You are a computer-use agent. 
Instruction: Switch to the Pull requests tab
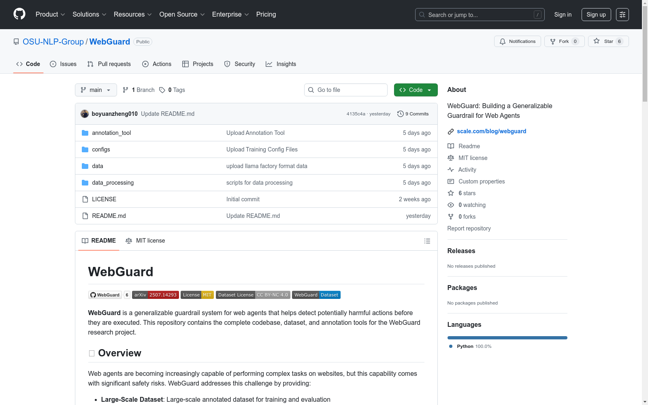109,64
